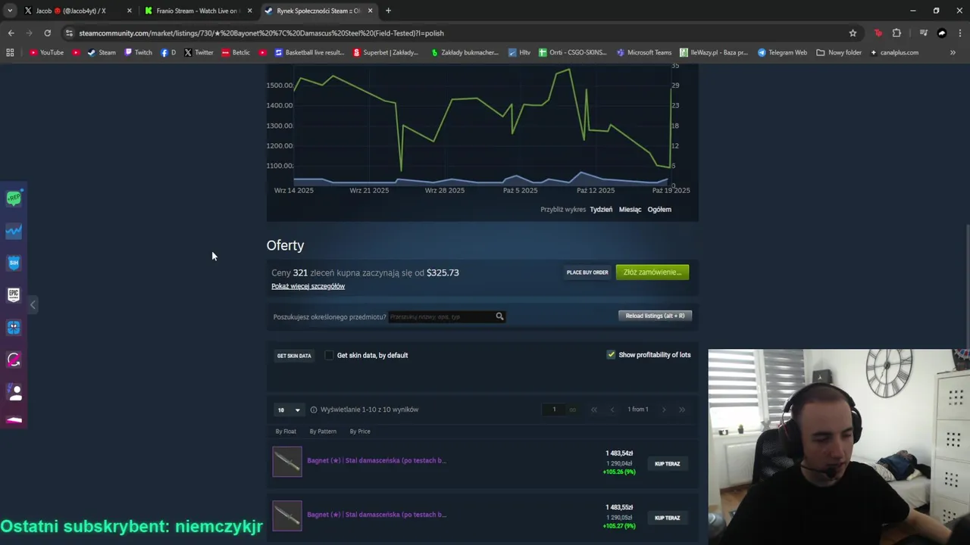Viewport: 970px width, 545px height.
Task: Enable Get skin data by default checkbox
Action: pyautogui.click(x=329, y=355)
